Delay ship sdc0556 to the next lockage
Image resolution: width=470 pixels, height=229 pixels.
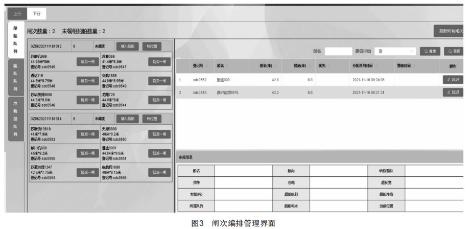tap(159, 173)
